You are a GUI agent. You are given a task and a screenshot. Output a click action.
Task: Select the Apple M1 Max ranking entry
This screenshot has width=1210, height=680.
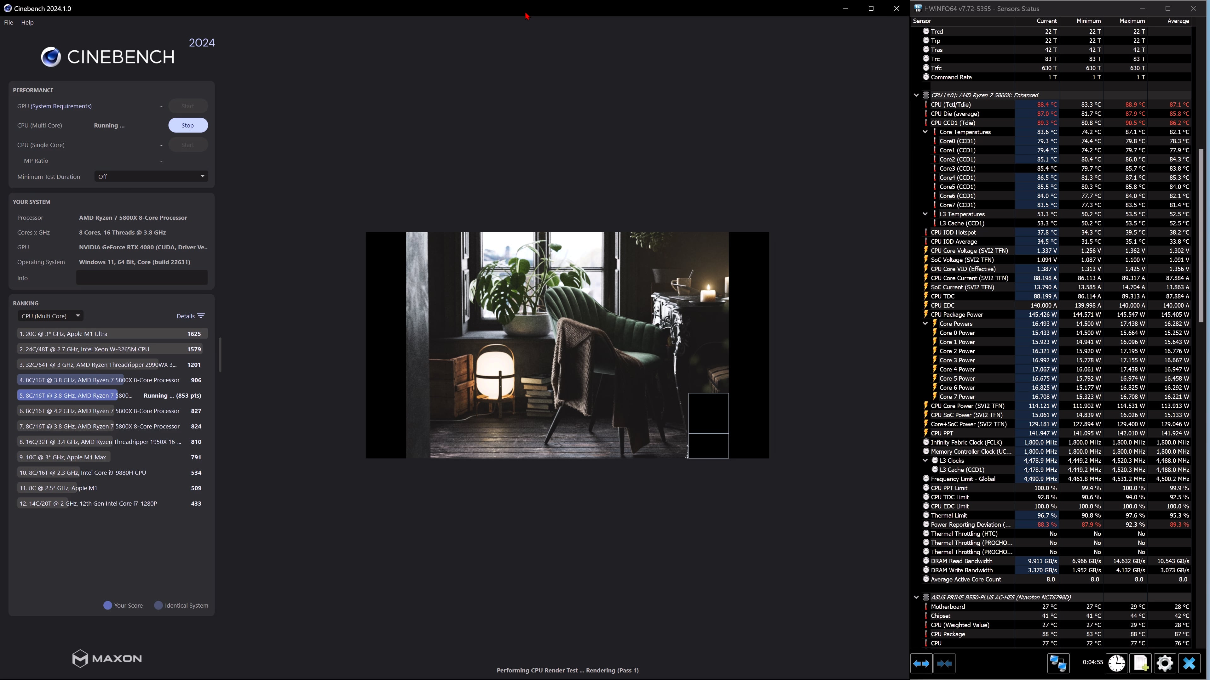point(112,457)
